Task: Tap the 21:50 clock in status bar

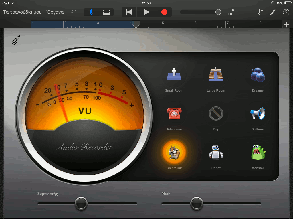Action: [146, 3]
